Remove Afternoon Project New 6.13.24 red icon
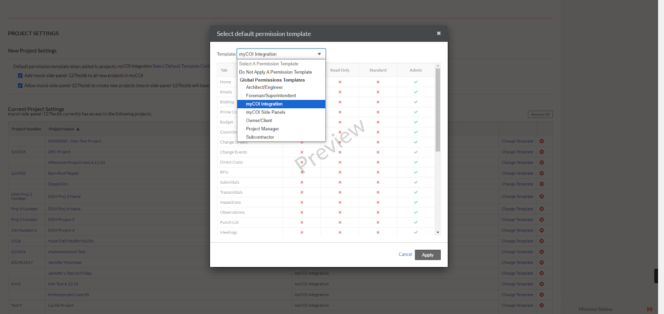Viewport: 664px width, 314px height. point(542,163)
